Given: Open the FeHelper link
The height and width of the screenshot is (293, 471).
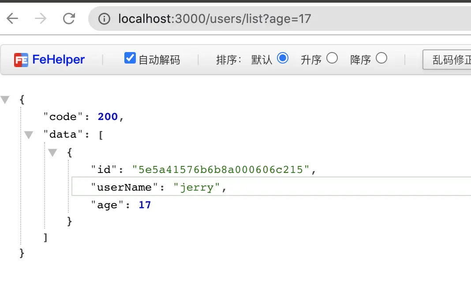Looking at the screenshot, I should pos(58,60).
